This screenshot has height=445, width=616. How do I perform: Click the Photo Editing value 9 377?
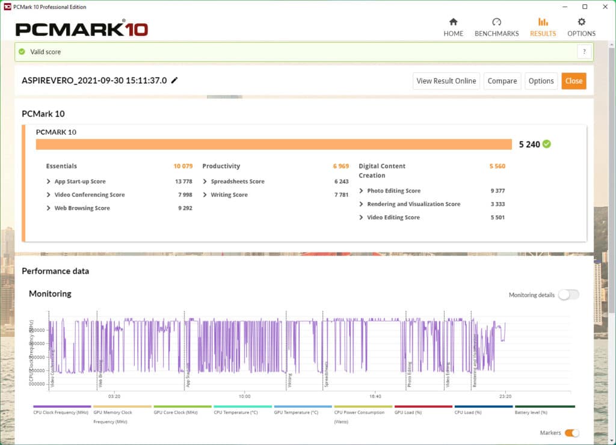497,191
